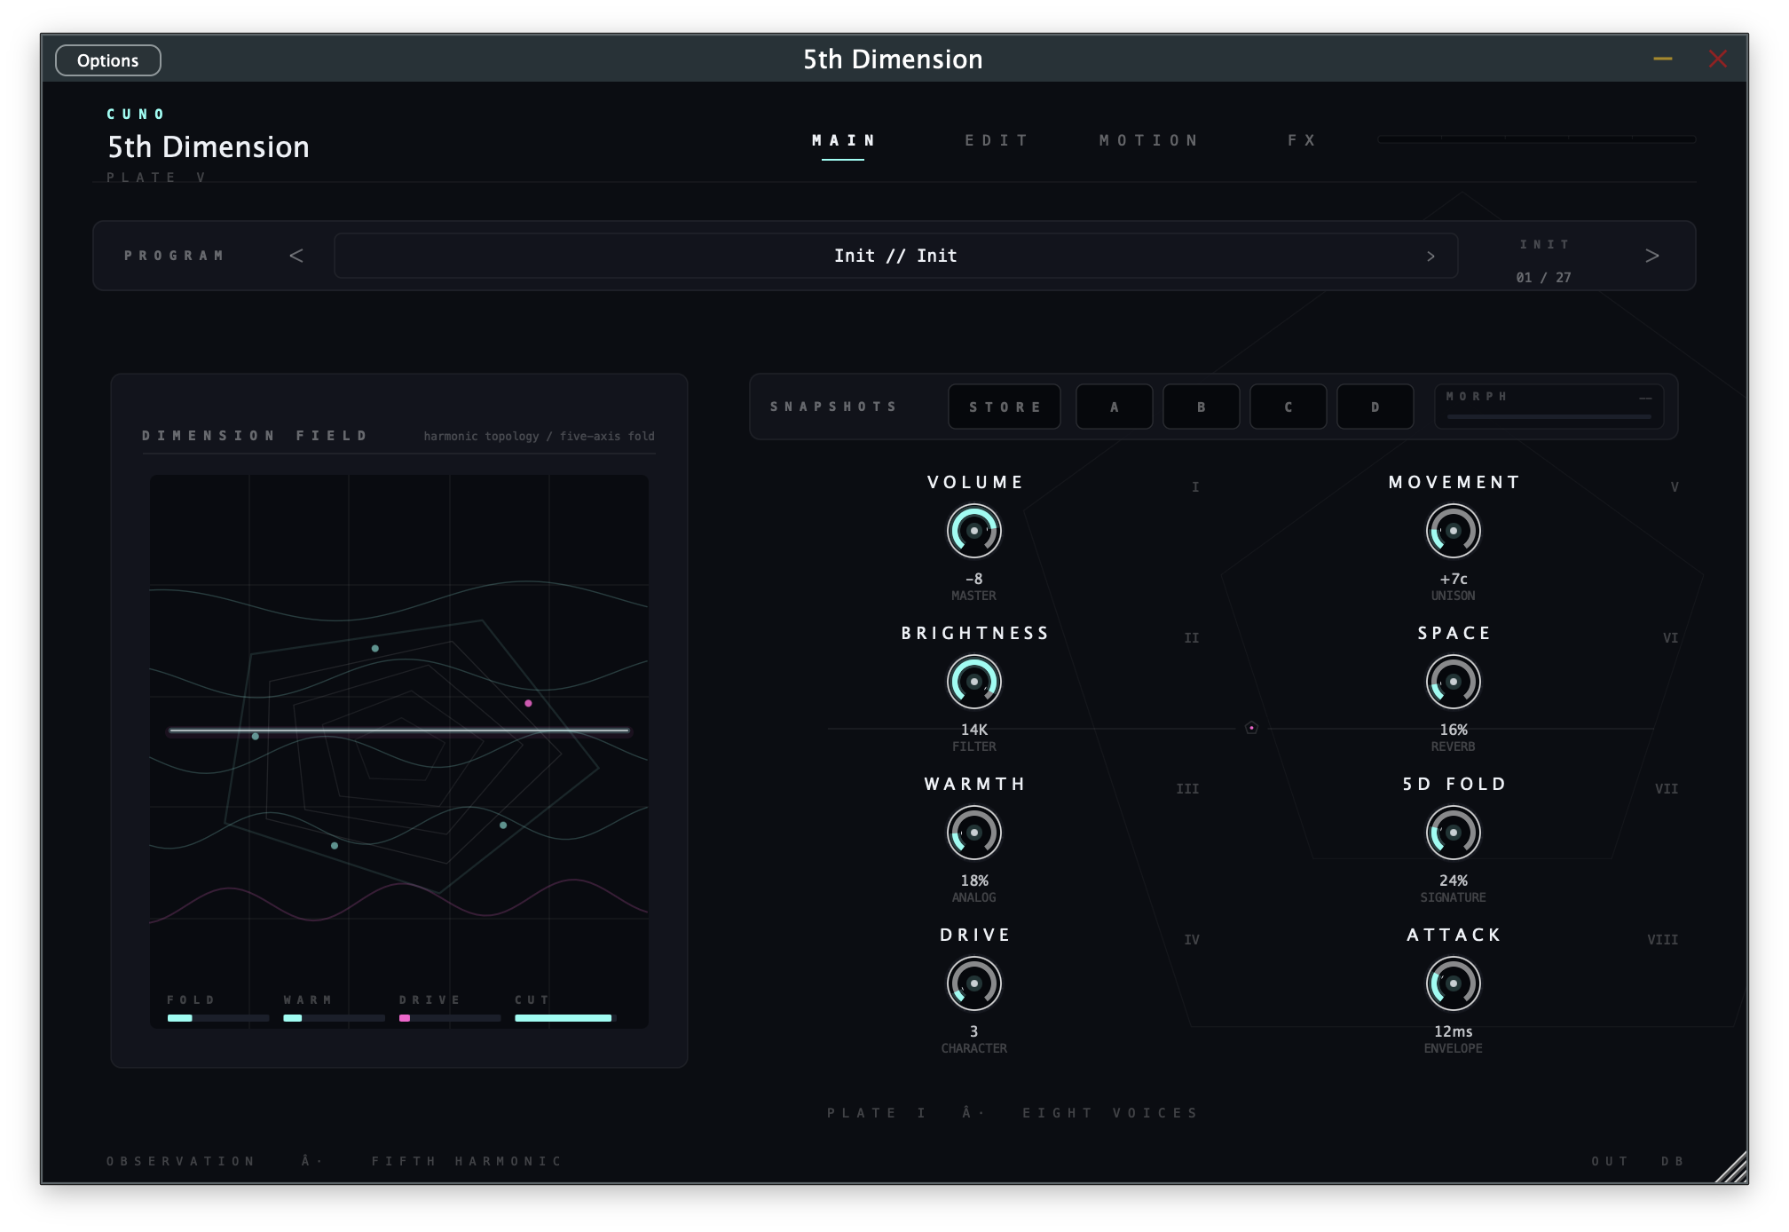1789x1232 pixels.
Task: Switch to the MOTION tab
Action: [x=1150, y=139]
